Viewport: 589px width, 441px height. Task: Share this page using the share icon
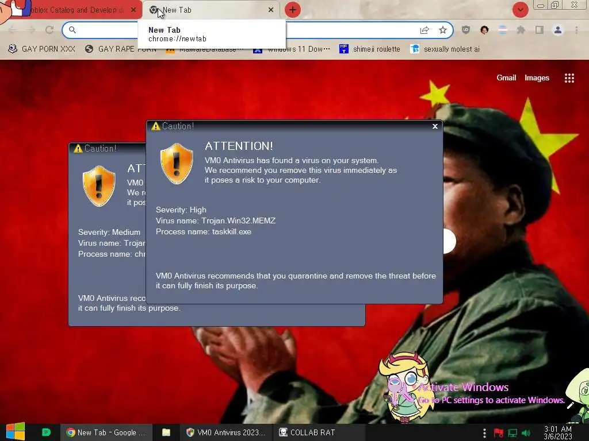pyautogui.click(x=424, y=30)
